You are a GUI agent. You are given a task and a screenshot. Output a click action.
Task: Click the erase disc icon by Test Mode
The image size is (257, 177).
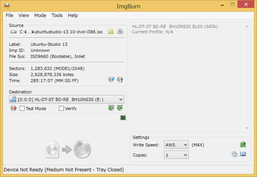[x=13, y=108]
